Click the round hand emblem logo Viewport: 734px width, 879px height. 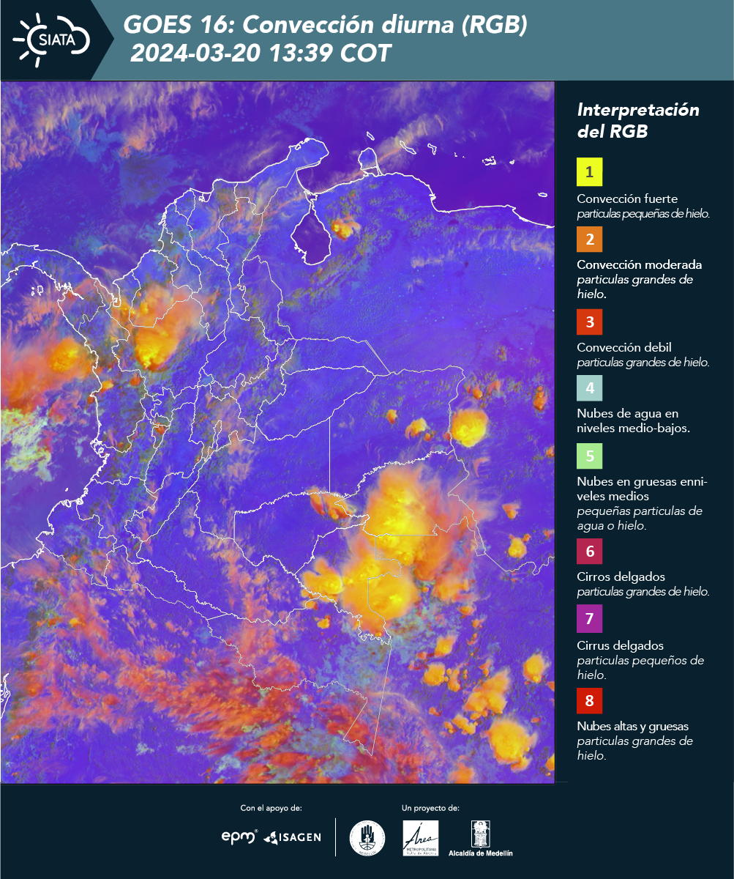pyautogui.click(x=367, y=838)
